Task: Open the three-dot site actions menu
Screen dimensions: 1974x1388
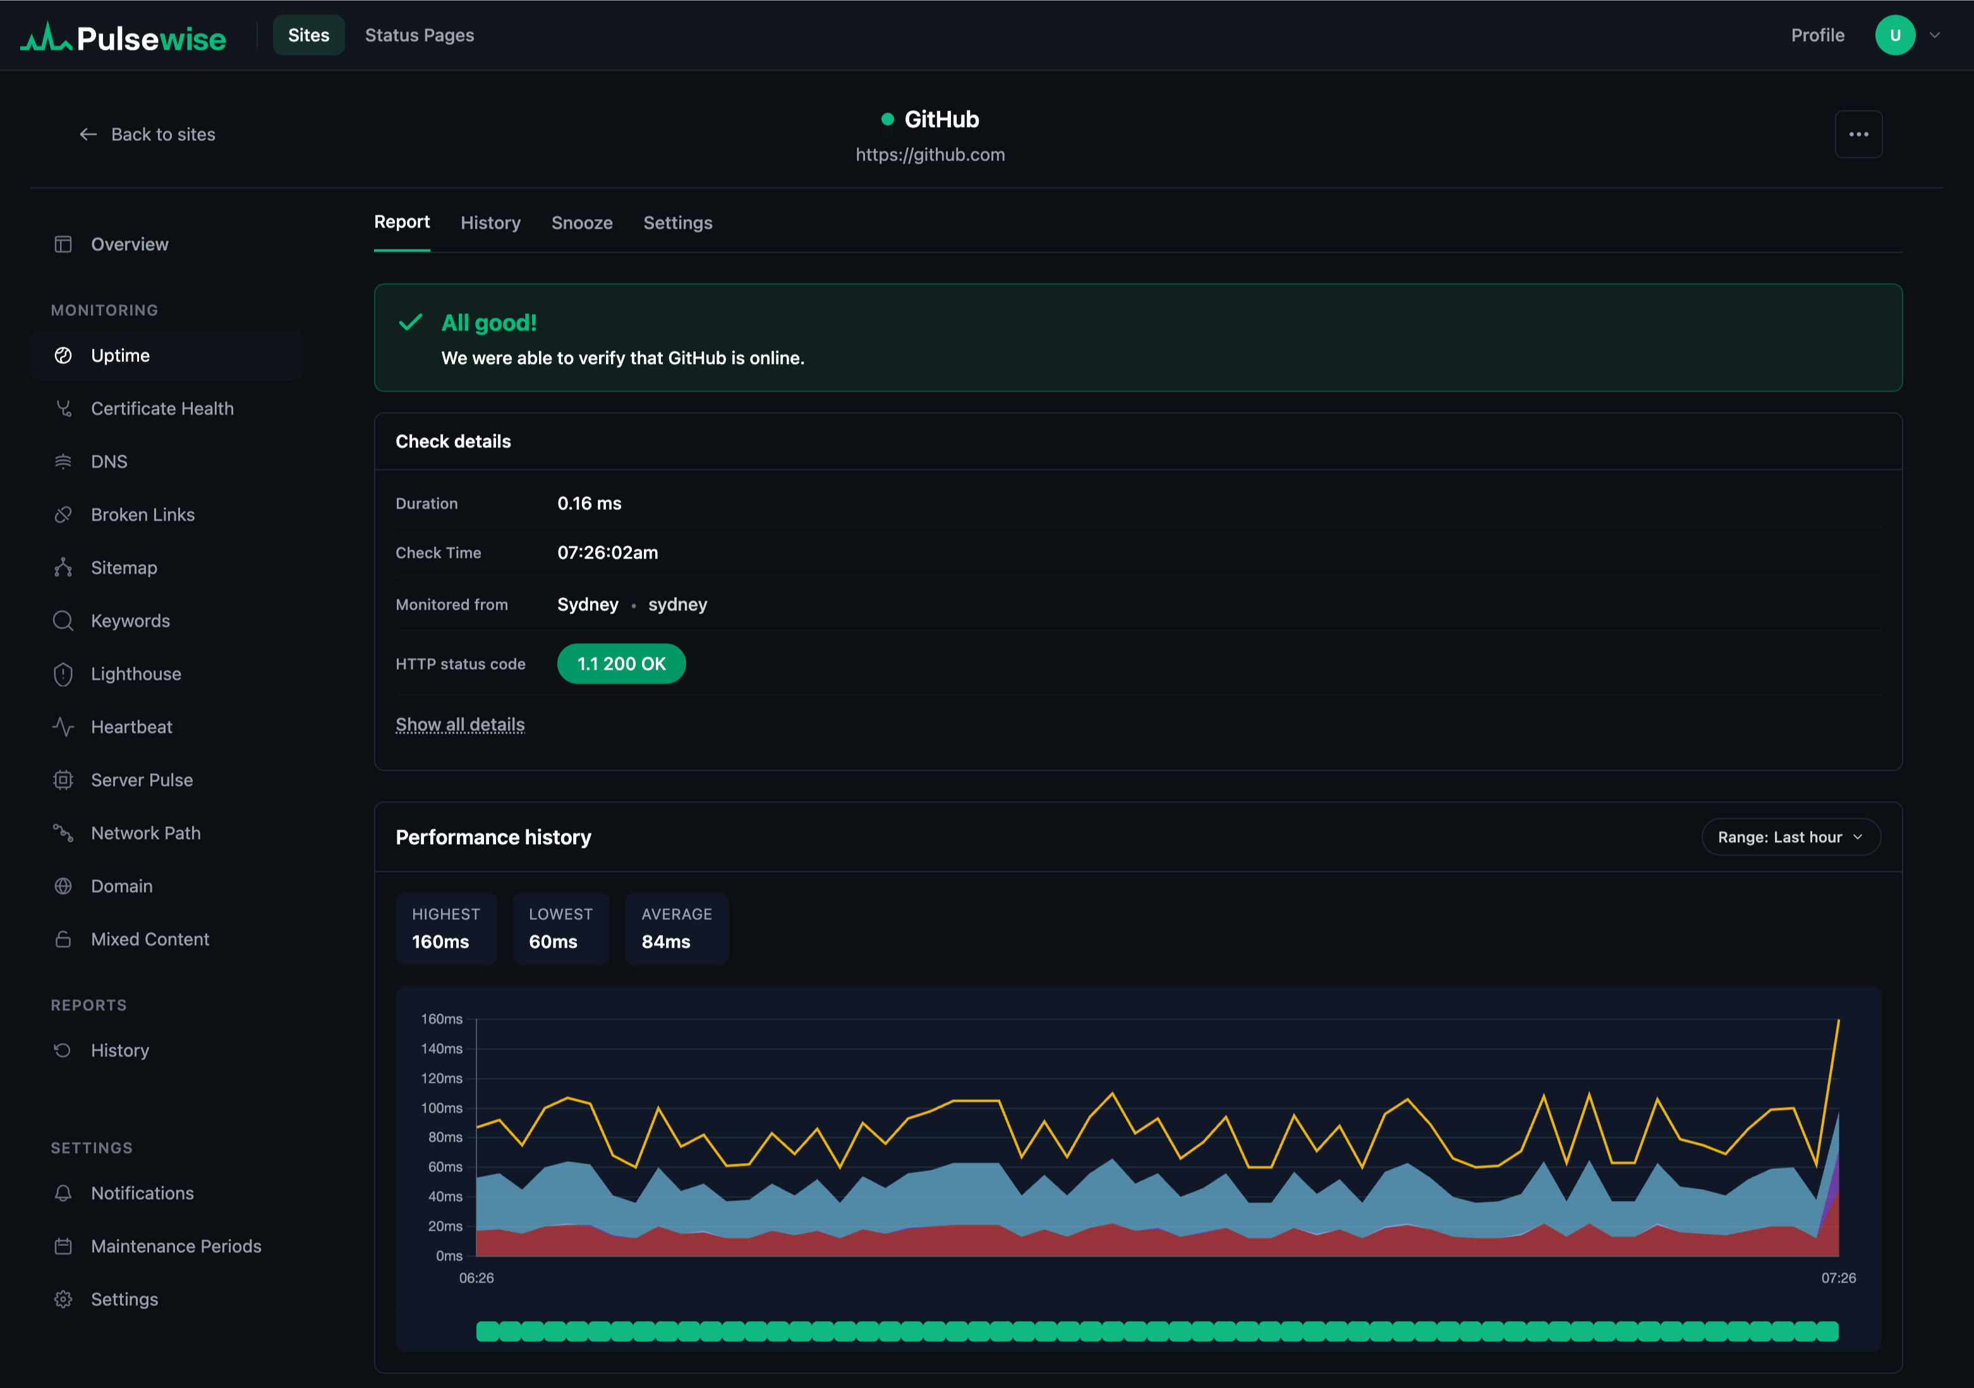Action: click(x=1859, y=134)
